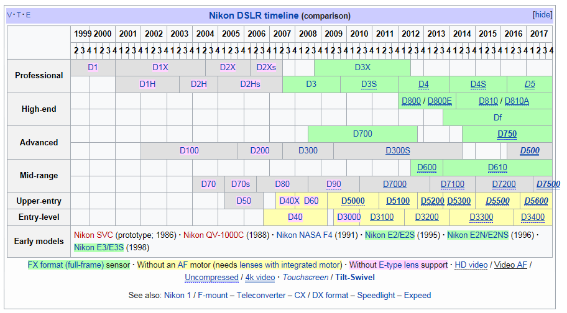567x313 pixels.
Task: Open the D80 camera link
Action: tap(282, 184)
